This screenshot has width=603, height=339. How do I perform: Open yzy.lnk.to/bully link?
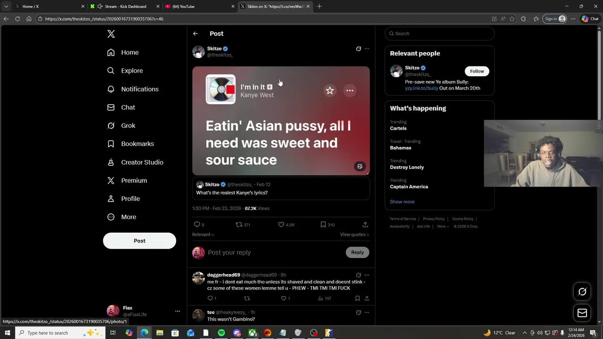tap(422, 88)
